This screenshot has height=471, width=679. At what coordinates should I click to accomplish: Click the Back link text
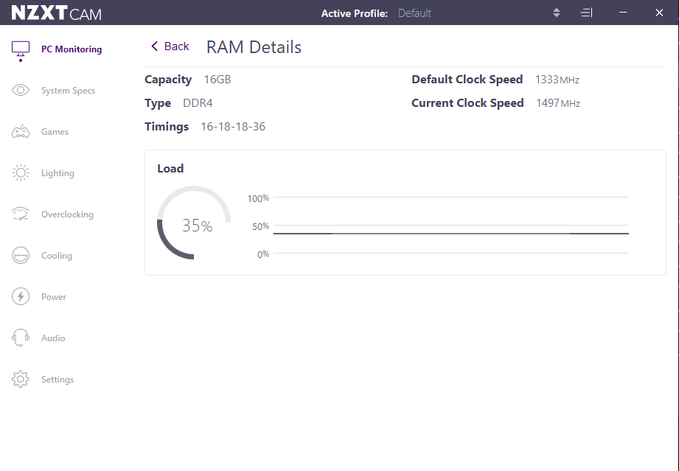[177, 46]
